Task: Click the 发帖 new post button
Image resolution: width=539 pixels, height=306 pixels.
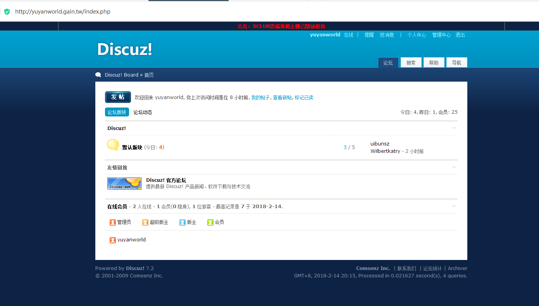Action: click(118, 97)
